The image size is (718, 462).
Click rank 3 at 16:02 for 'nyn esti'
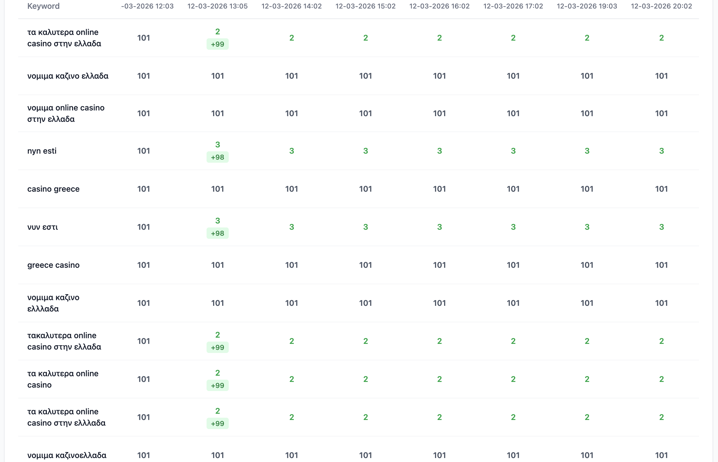(440, 151)
